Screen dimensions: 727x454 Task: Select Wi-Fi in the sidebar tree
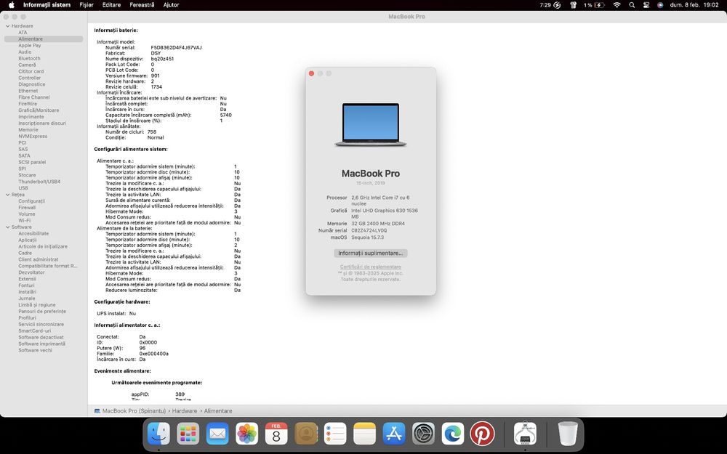pos(25,221)
